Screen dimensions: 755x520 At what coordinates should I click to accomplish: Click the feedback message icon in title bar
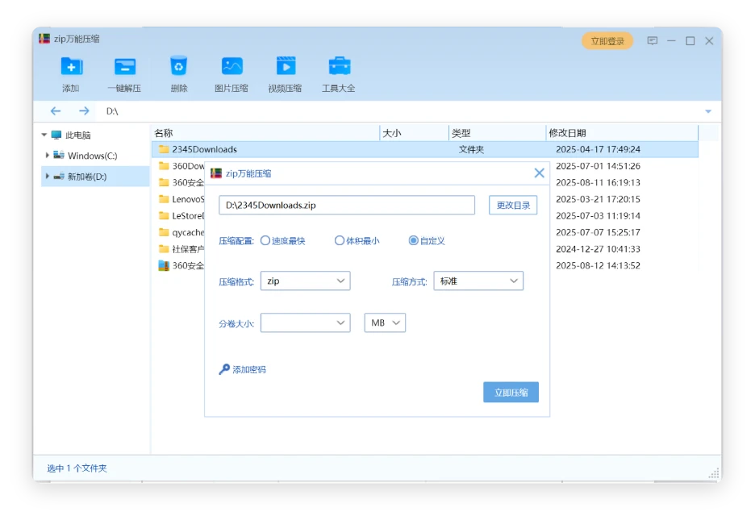652,41
